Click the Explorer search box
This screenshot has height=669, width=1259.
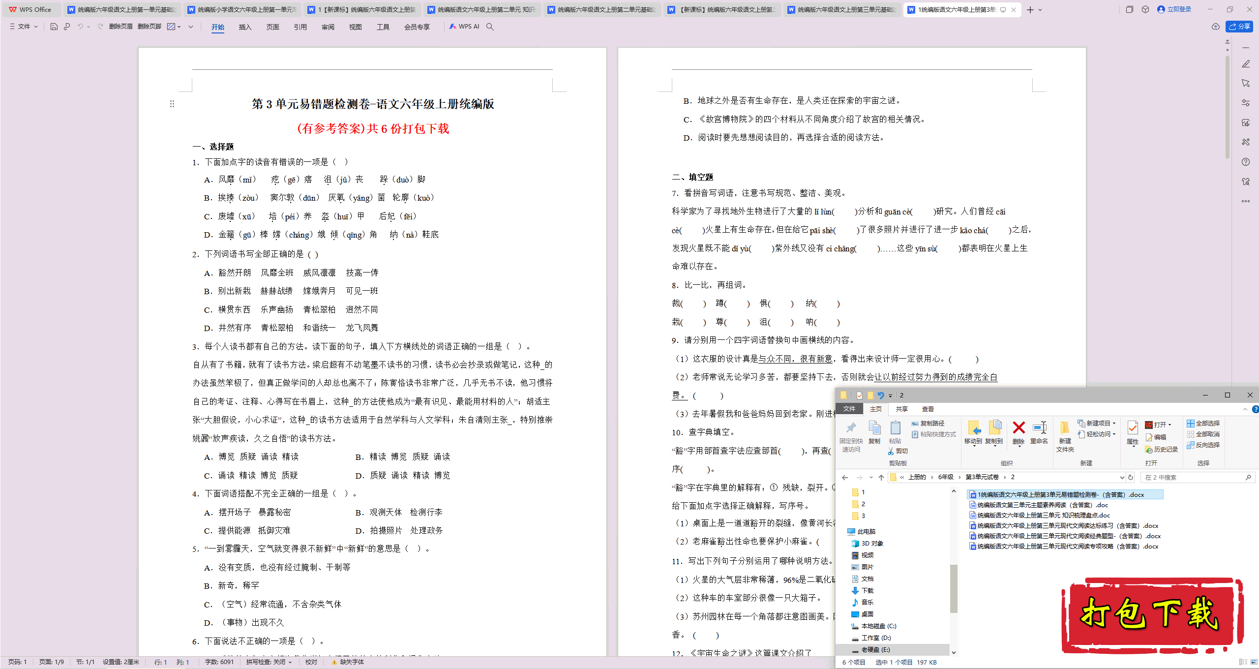(1198, 477)
